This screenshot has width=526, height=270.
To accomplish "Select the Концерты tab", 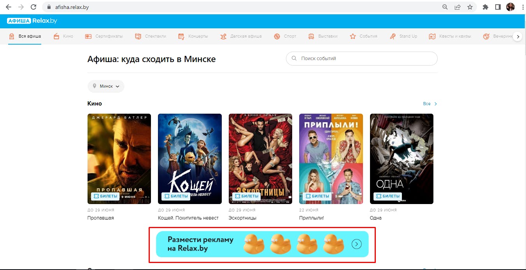I will click(193, 36).
